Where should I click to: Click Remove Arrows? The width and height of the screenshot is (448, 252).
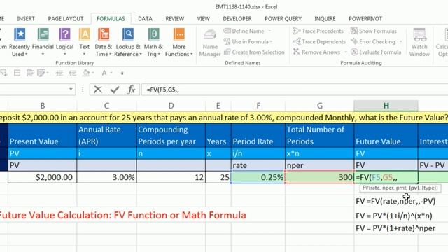tap(316, 52)
